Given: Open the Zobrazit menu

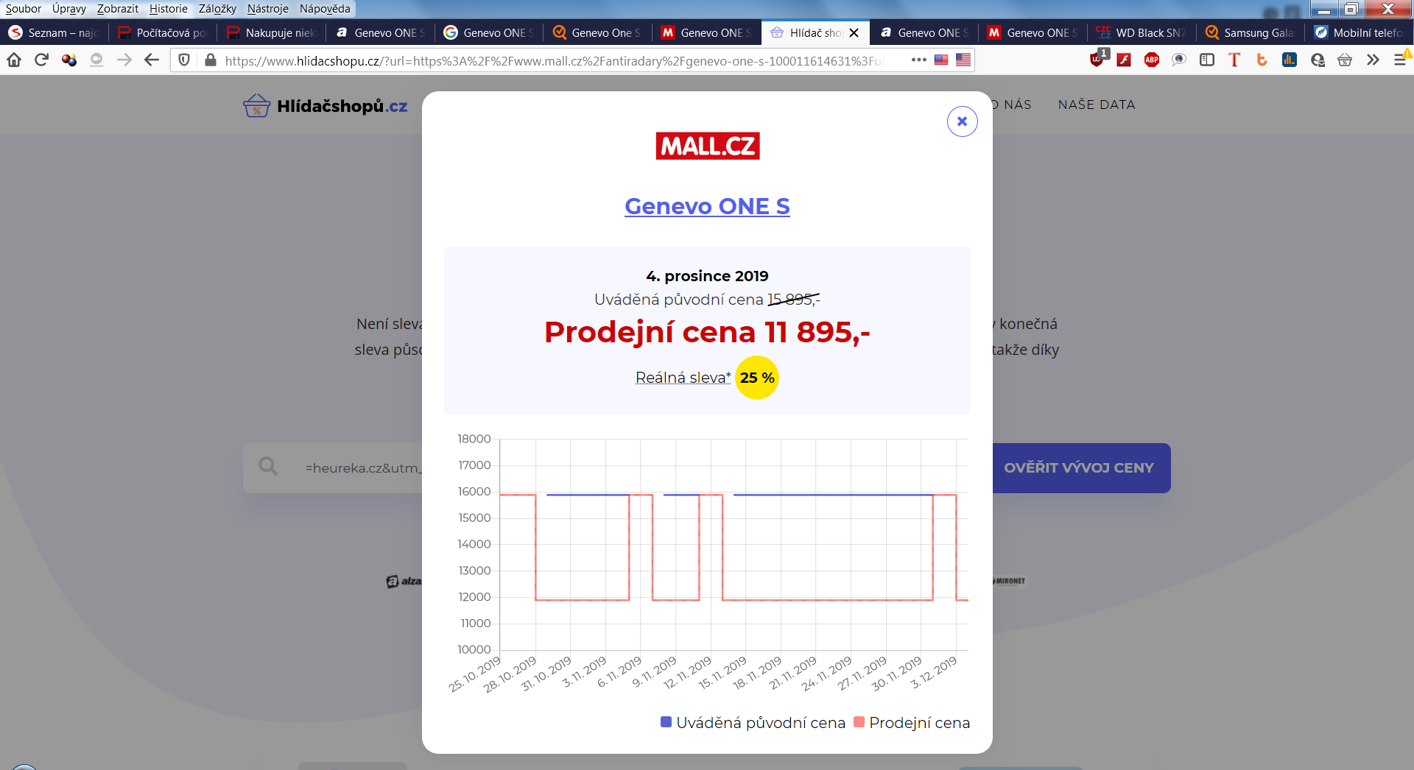Looking at the screenshot, I should (x=118, y=9).
